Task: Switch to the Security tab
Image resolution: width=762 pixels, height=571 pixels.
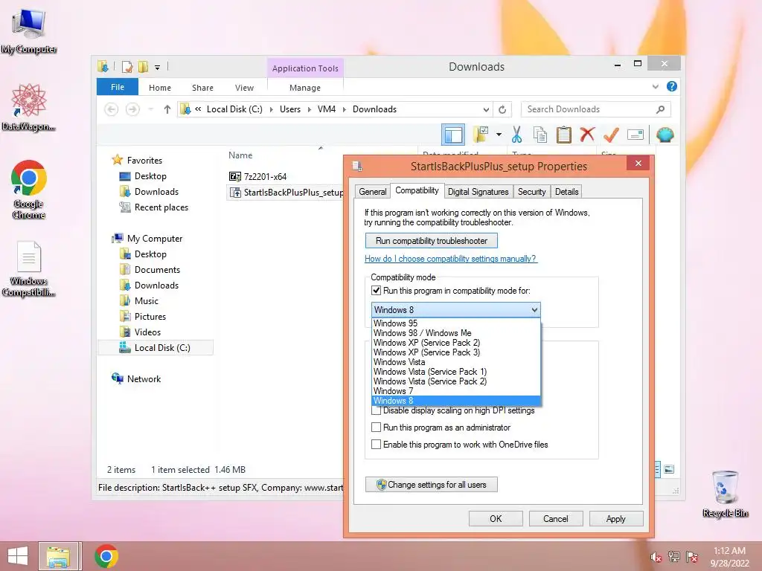Action: point(531,192)
